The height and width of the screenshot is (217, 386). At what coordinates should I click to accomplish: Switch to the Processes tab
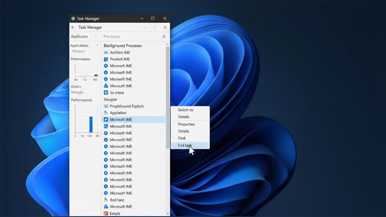pyautogui.click(x=112, y=36)
